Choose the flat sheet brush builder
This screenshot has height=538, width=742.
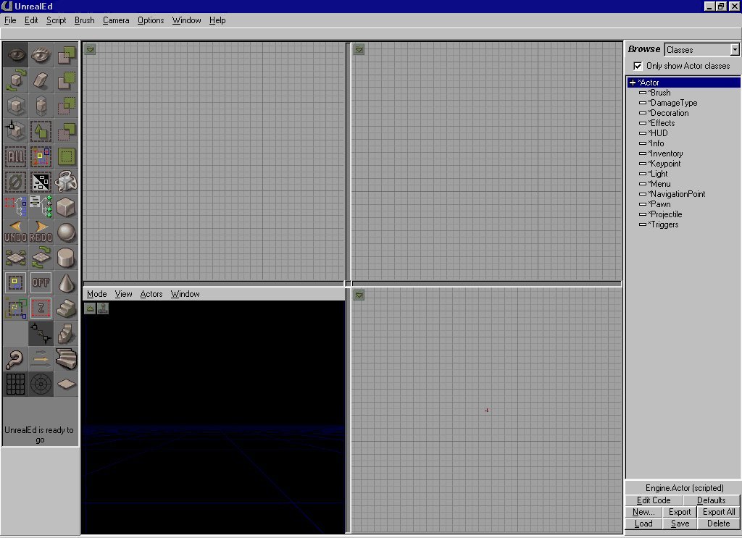(x=66, y=384)
